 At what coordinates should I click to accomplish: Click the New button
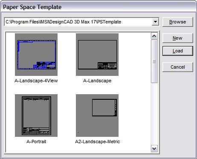pos(178,38)
